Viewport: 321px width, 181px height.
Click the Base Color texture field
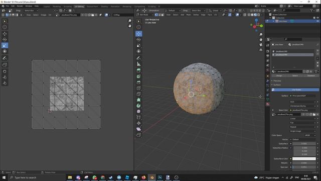tap(302, 110)
